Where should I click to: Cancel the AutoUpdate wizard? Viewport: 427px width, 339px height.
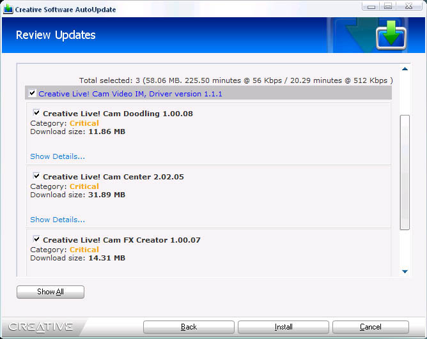click(x=371, y=327)
